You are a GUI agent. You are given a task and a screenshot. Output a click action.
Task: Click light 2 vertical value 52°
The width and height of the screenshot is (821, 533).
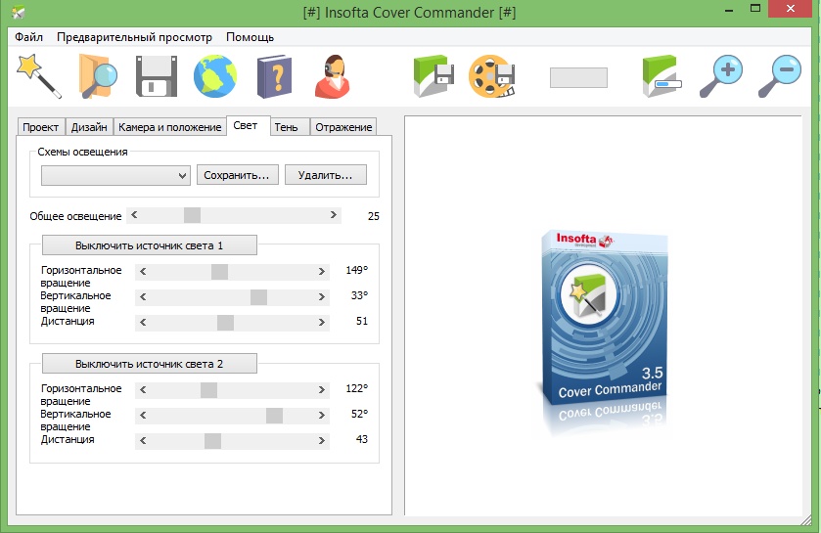[359, 414]
